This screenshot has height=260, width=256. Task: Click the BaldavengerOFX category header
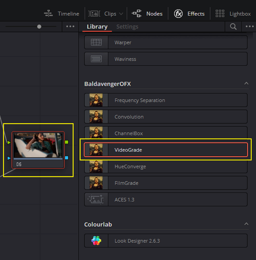(x=108, y=84)
